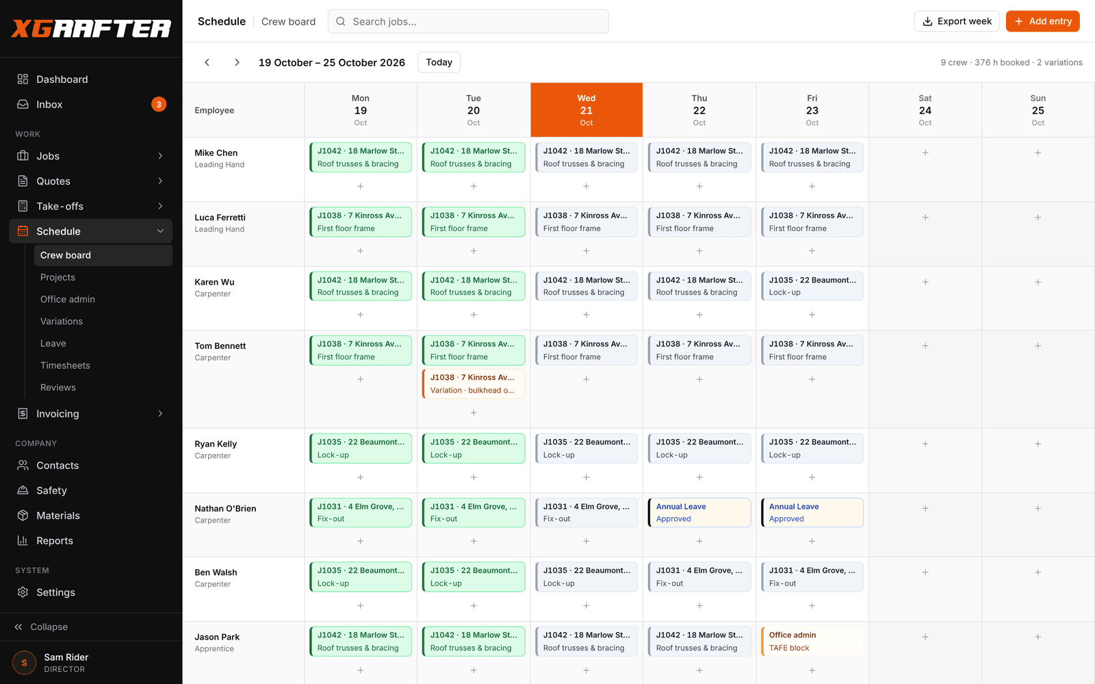Select the Schedule tab in header
Screen dimensions: 1095x684
[x=222, y=21]
